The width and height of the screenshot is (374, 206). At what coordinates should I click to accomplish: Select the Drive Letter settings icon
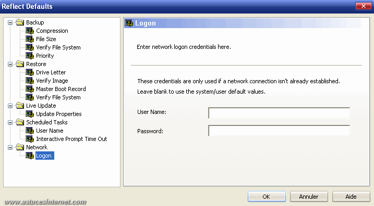coord(30,72)
